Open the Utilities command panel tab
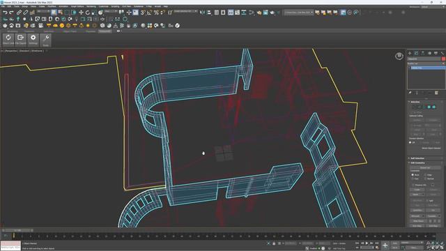Viewport: 446px width, 251px height. coord(443,53)
